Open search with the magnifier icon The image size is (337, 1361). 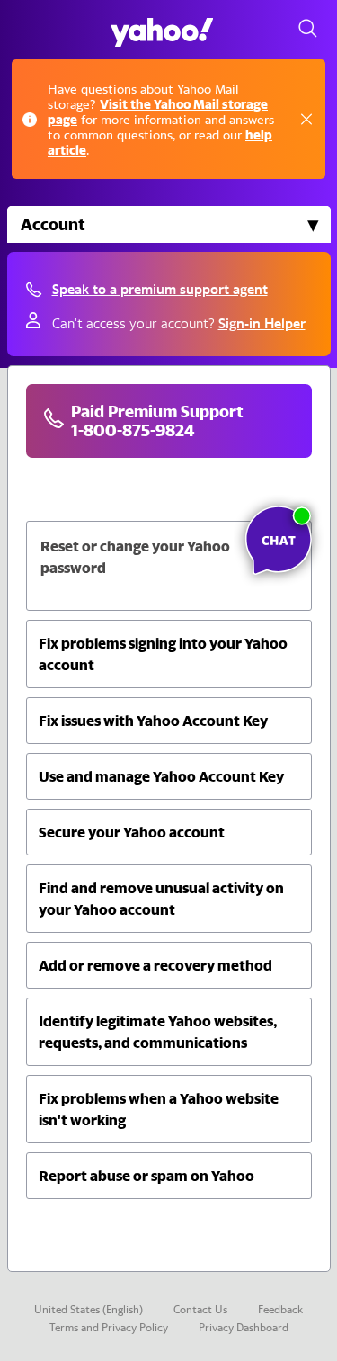pos(307,28)
